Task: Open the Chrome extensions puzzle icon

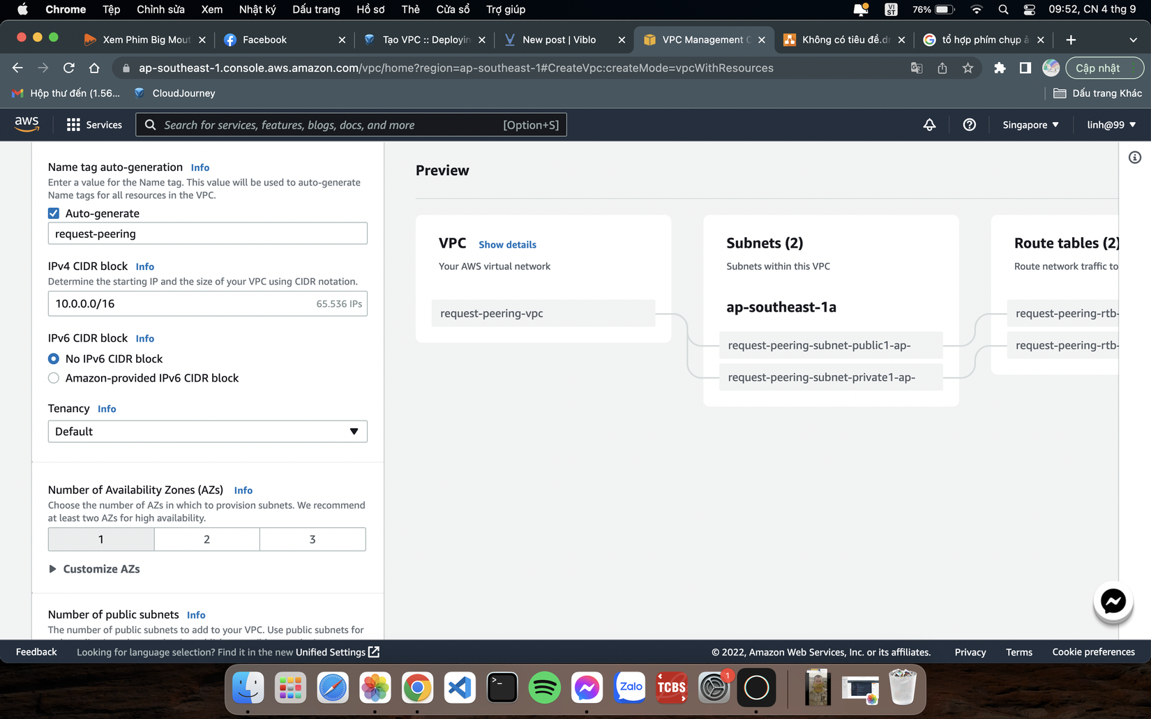Action: (x=1000, y=68)
